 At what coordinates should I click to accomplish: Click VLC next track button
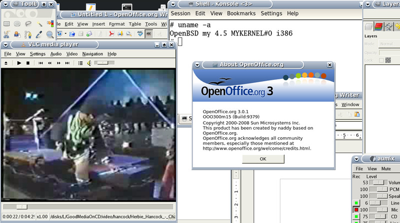tap(67, 63)
